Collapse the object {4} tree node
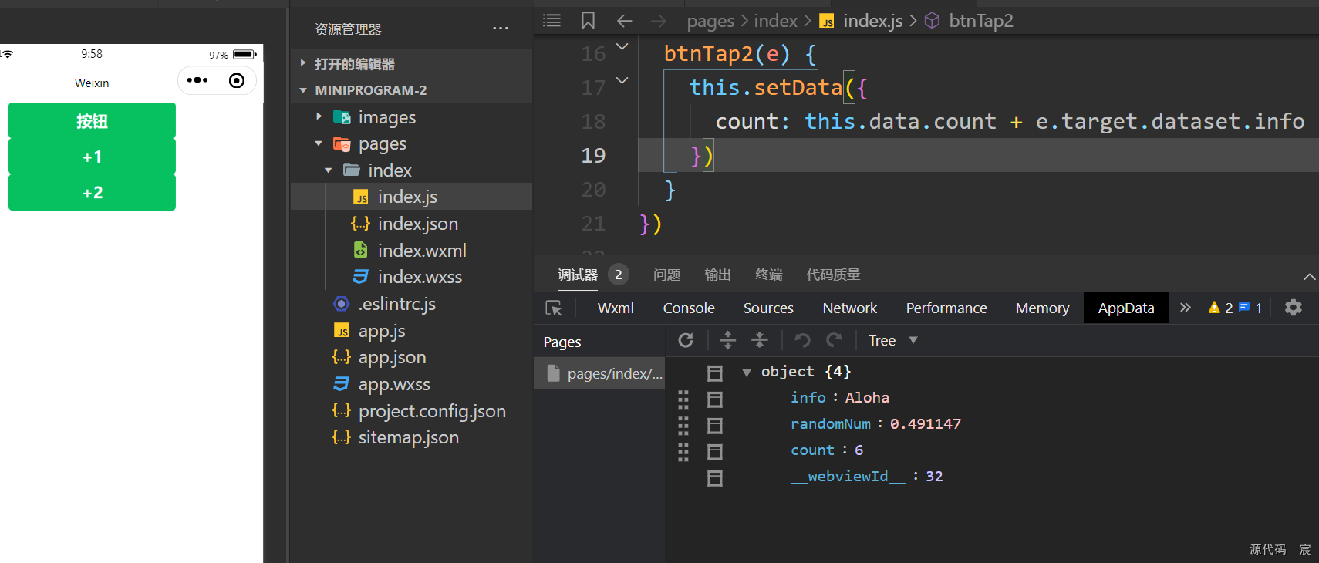The image size is (1319, 563). pyautogui.click(x=747, y=373)
